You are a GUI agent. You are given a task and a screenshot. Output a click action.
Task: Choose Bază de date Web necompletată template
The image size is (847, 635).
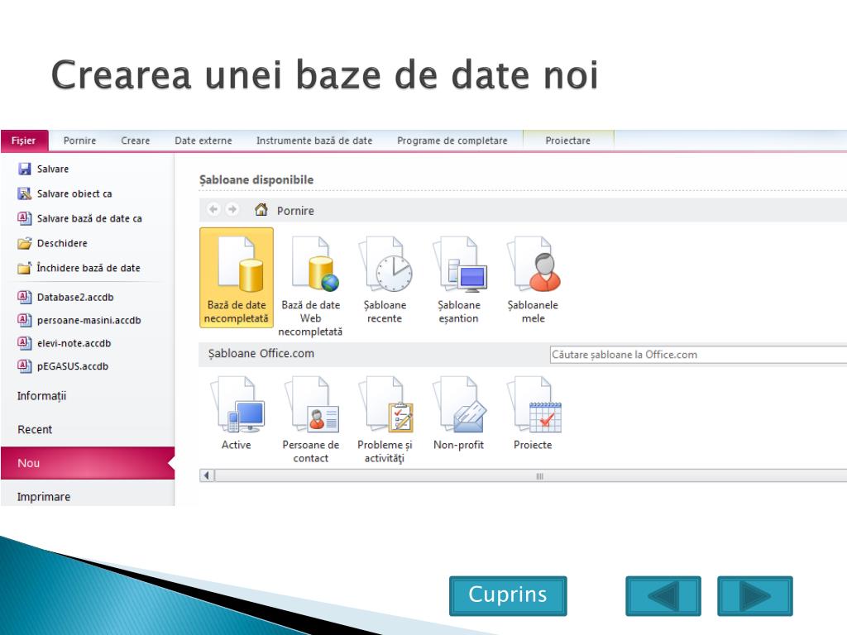point(311,284)
